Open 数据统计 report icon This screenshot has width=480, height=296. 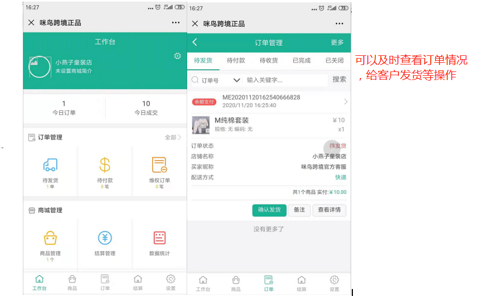tap(159, 238)
